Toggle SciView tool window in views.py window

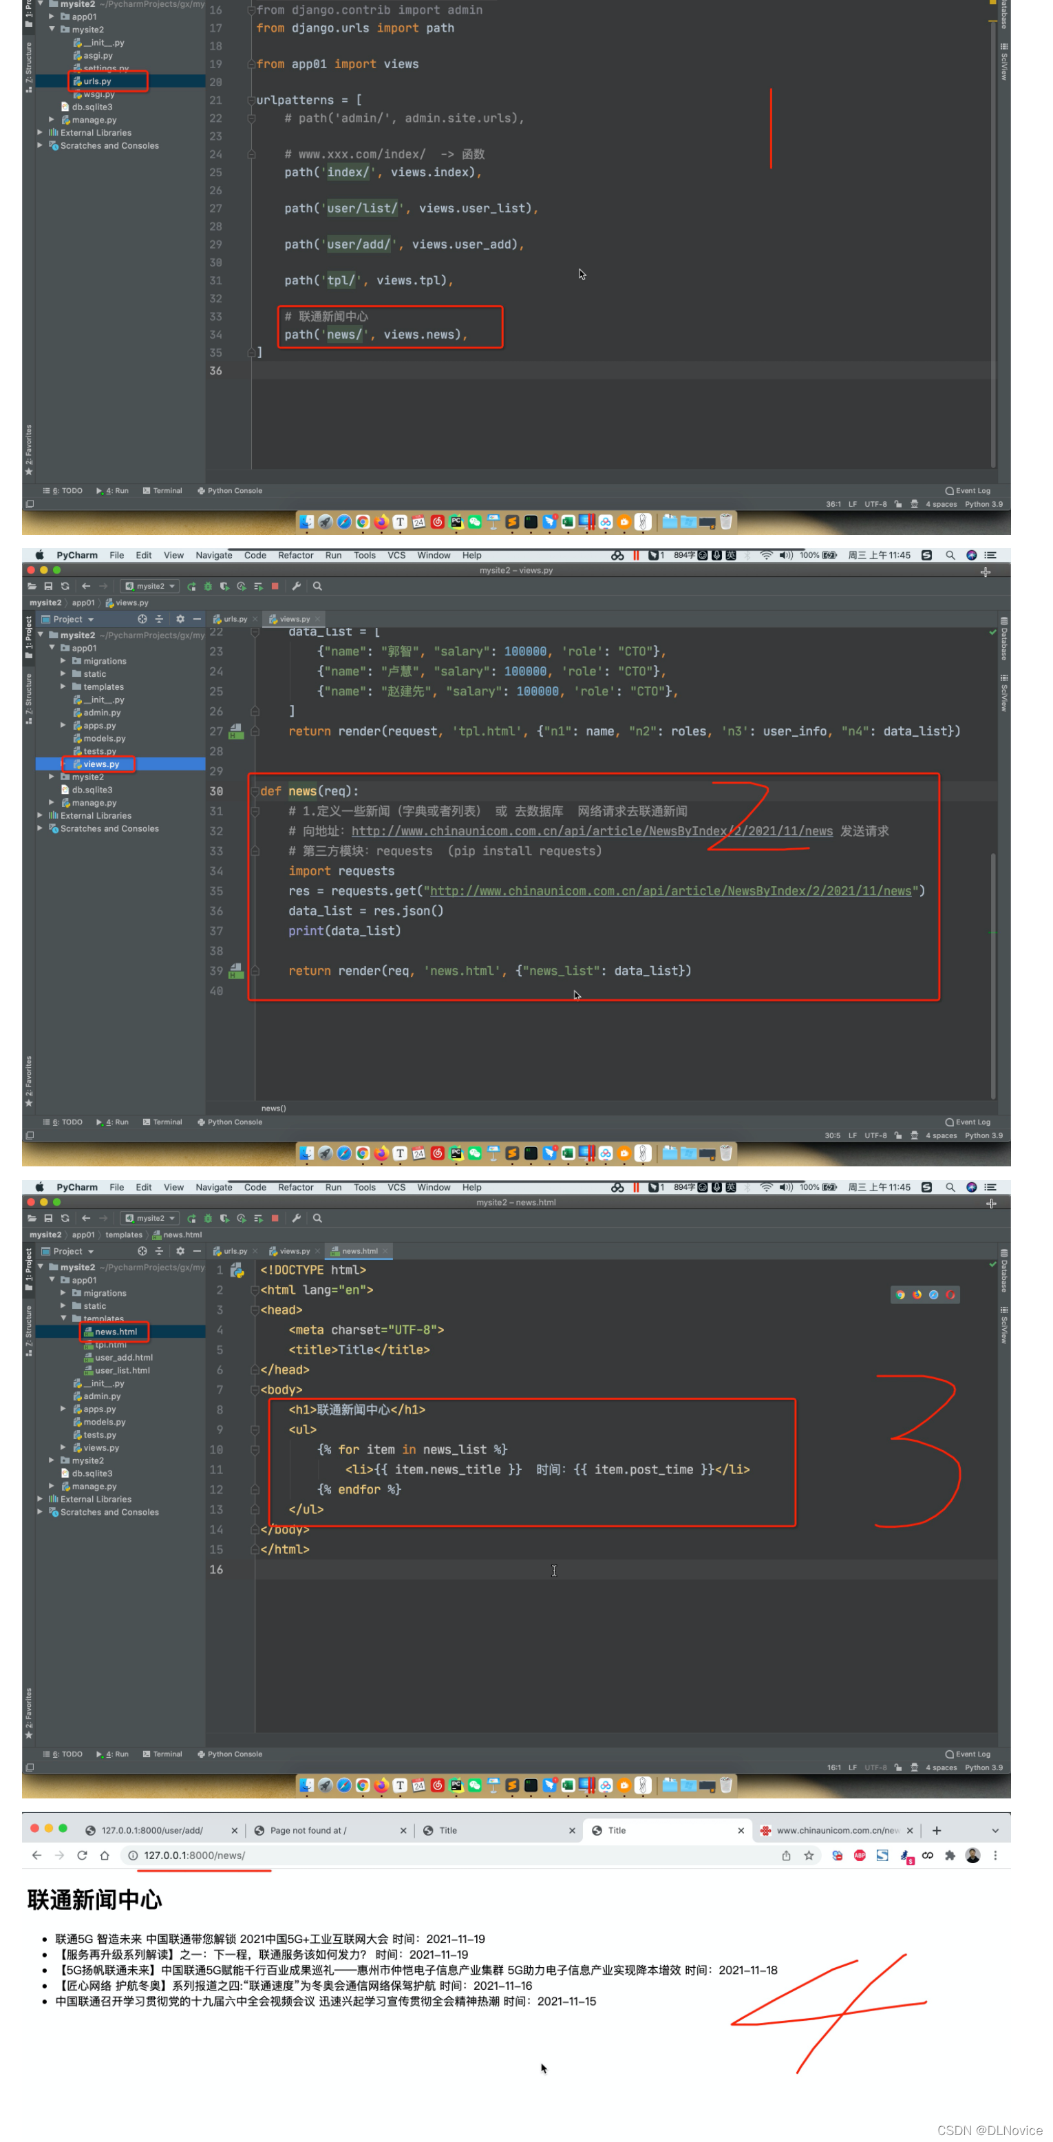tap(1004, 693)
